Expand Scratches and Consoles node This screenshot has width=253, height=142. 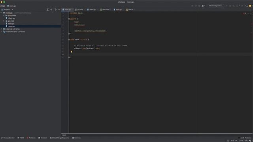click(x=1, y=32)
